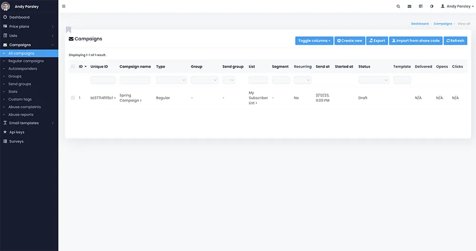Focus the Campaign name filter field
Screen dimensions: 476x251
click(135, 80)
